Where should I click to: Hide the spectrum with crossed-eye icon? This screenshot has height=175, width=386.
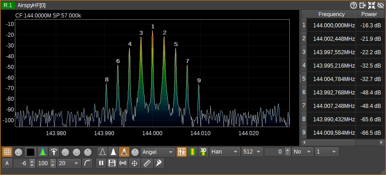381,5
